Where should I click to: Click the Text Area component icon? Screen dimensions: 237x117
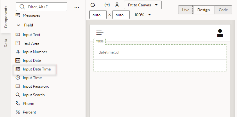click(x=18, y=43)
